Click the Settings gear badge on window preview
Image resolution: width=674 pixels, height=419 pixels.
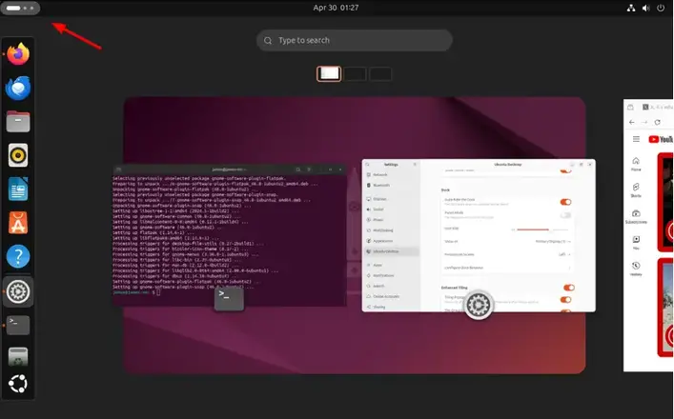coord(478,305)
